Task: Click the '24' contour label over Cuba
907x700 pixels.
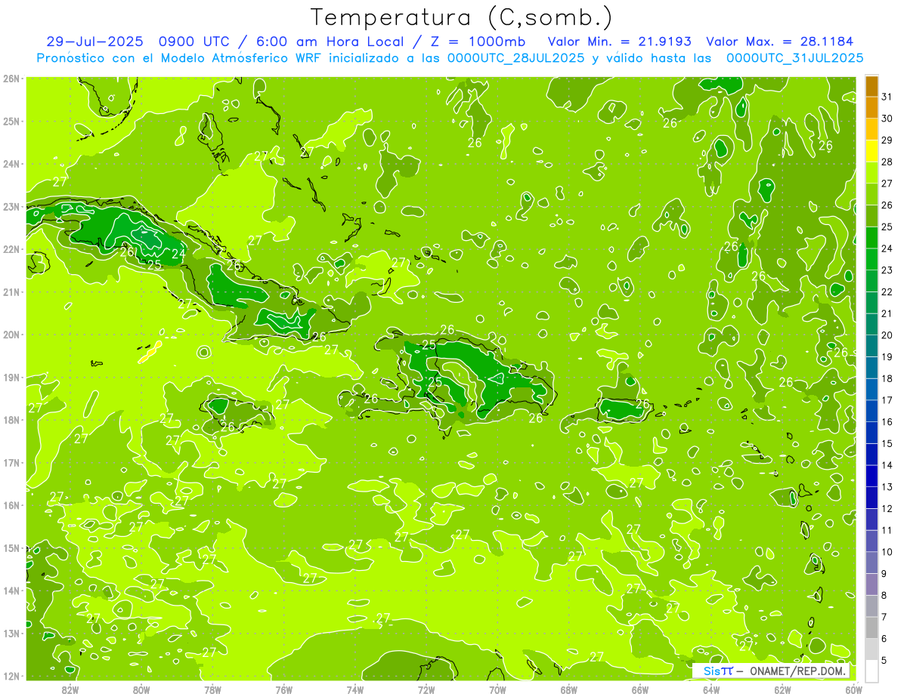Action: [x=178, y=254]
